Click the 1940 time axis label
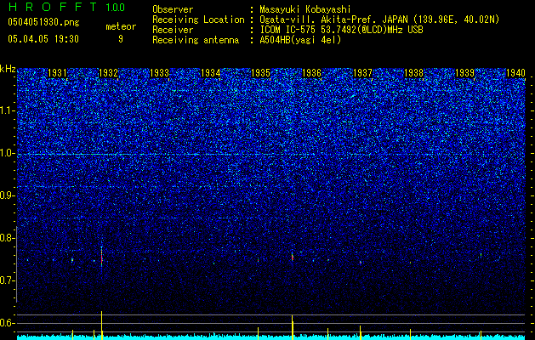The image size is (535, 340). (x=515, y=73)
